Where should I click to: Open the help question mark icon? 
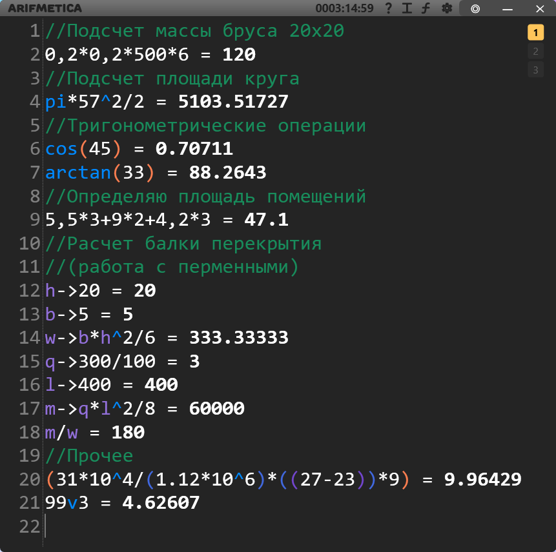tap(389, 8)
